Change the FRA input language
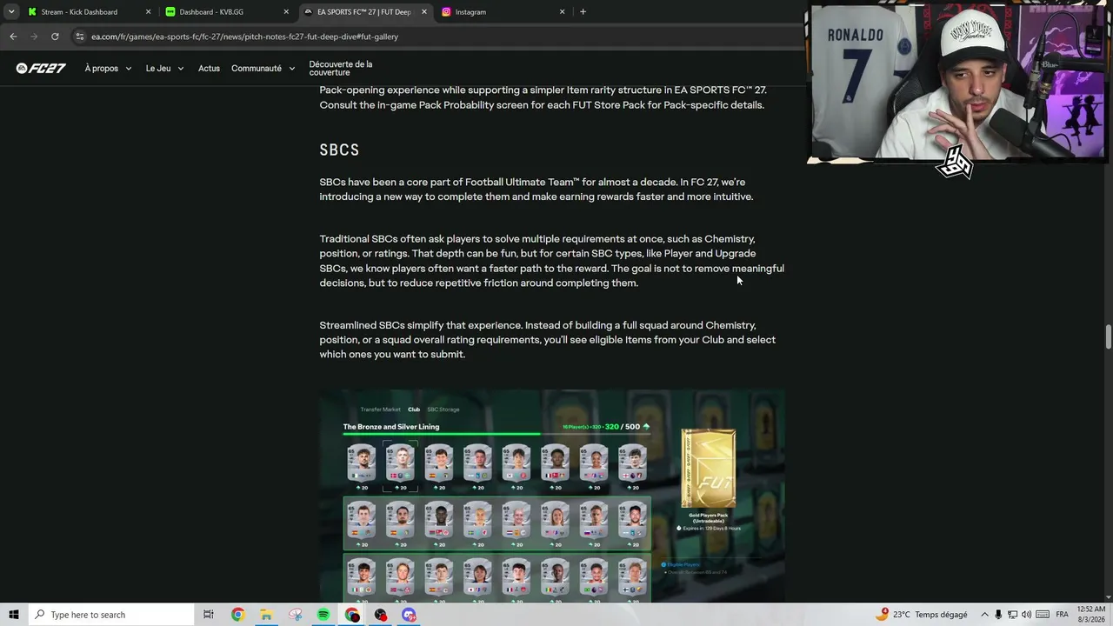This screenshot has height=626, width=1113. [1062, 615]
